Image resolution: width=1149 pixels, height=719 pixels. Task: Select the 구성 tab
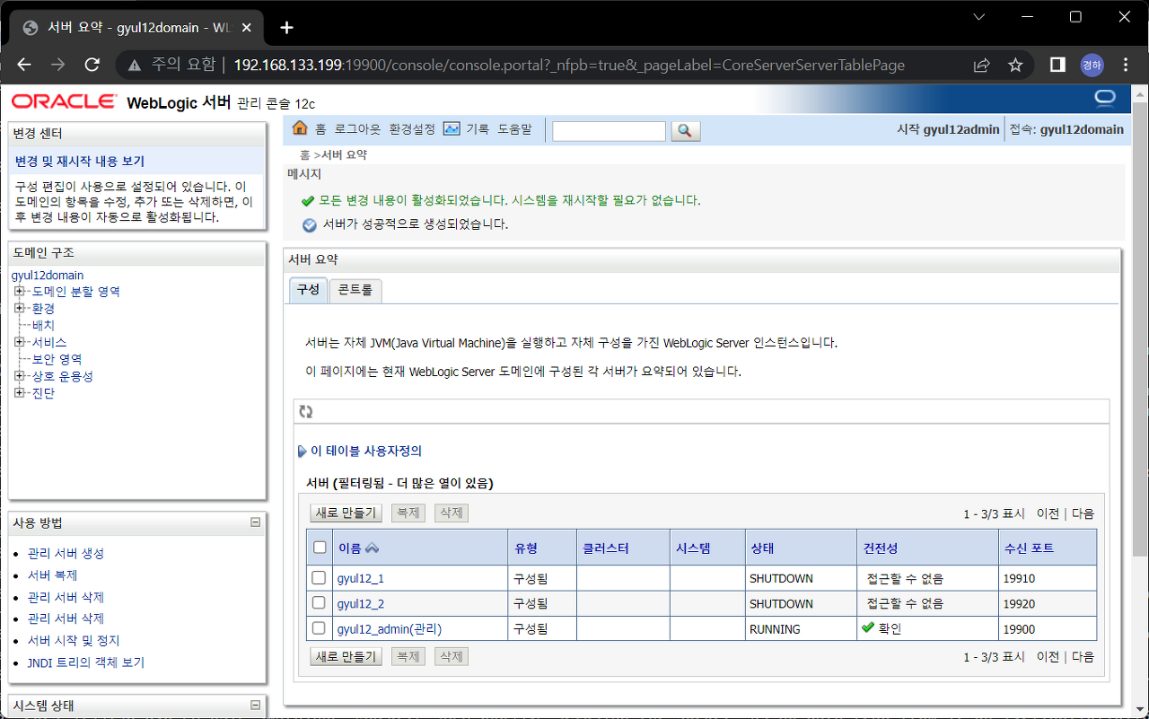coord(308,290)
